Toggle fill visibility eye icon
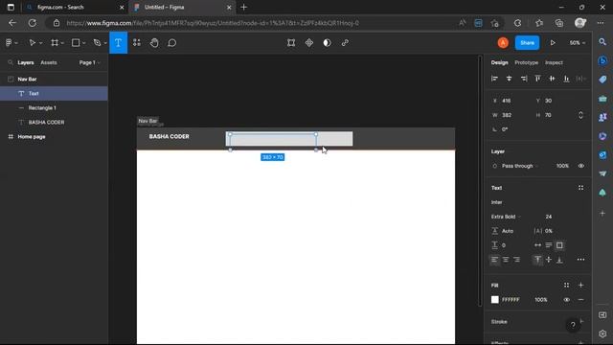Screen dimensions: 613x345 tap(566, 300)
